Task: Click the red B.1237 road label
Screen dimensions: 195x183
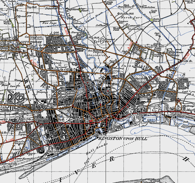Action: (130, 46)
